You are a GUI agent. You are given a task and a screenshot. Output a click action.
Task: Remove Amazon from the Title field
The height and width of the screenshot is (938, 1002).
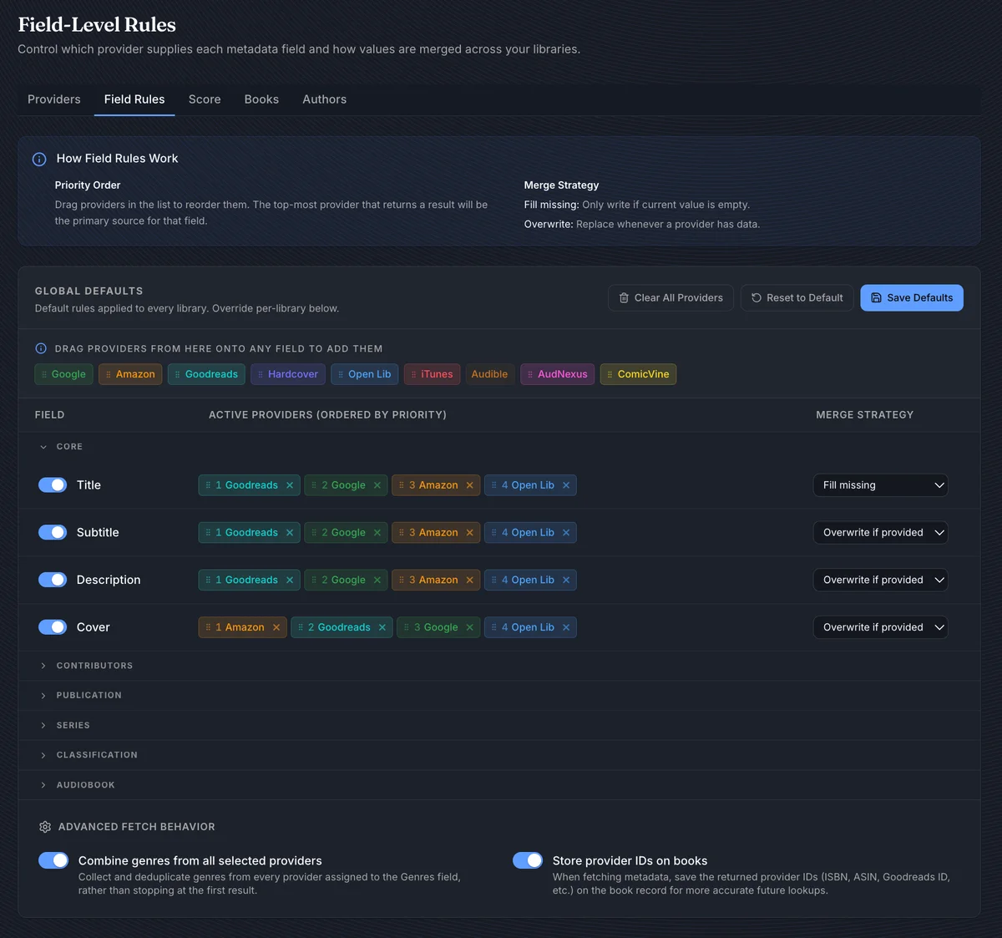coord(470,485)
